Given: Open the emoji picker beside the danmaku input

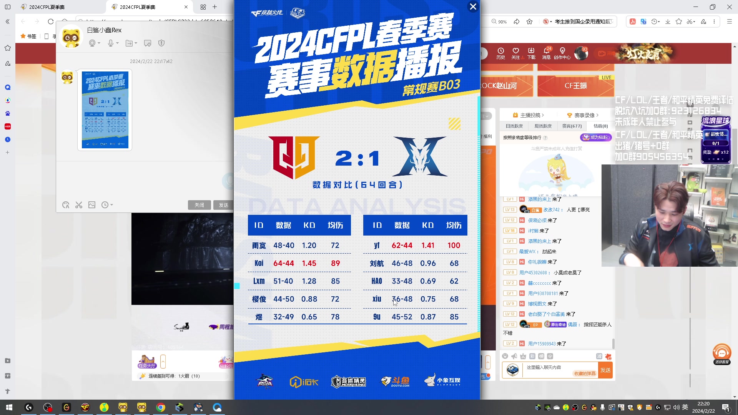Looking at the screenshot, I should (x=505, y=356).
